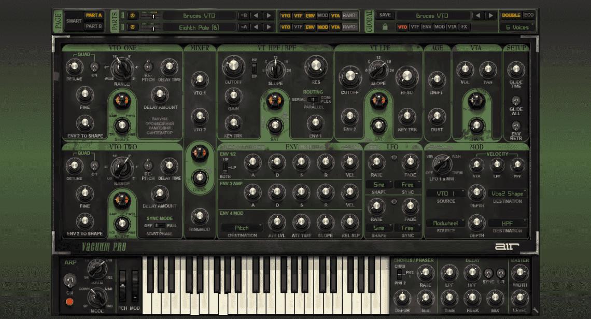Open the Vto2 Shape destination dropdown
The width and height of the screenshot is (591, 319).
(x=508, y=193)
